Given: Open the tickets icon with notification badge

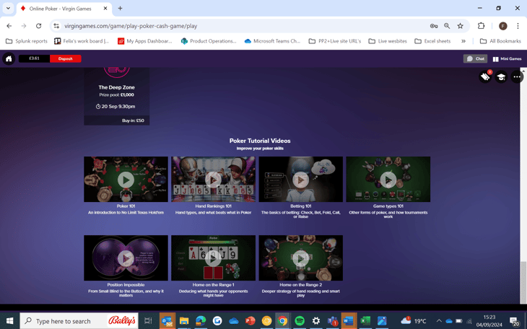Looking at the screenshot, I should point(485,76).
